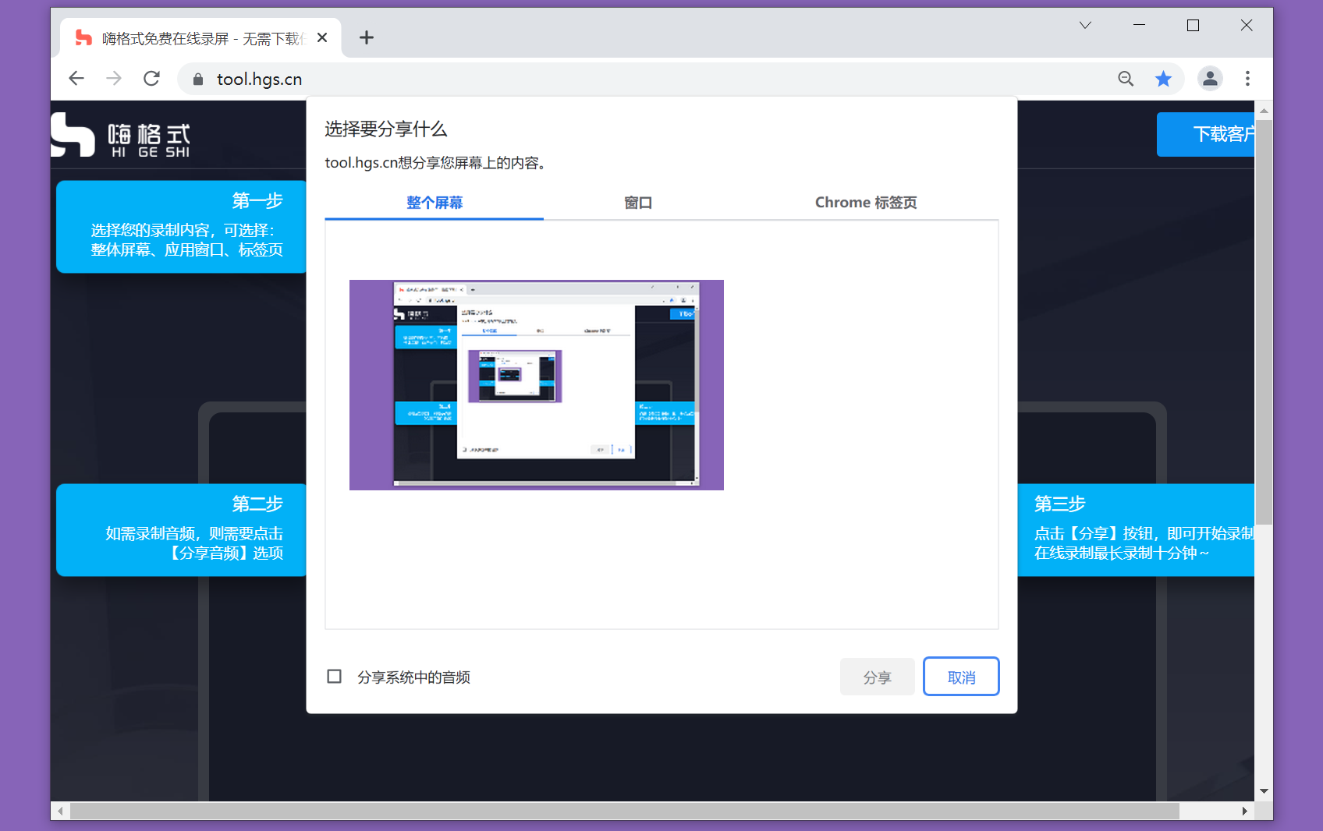Select the screen preview thumbnail

point(536,384)
